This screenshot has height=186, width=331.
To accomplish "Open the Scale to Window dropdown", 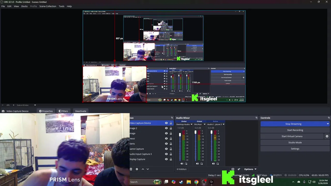I will pos(35,105).
